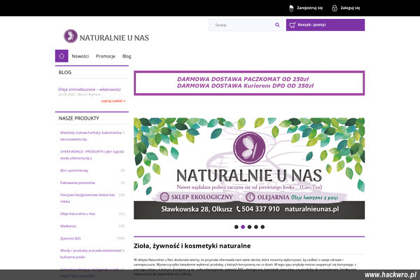Open the Blog menu item
This screenshot has width=420, height=280.
127,56
